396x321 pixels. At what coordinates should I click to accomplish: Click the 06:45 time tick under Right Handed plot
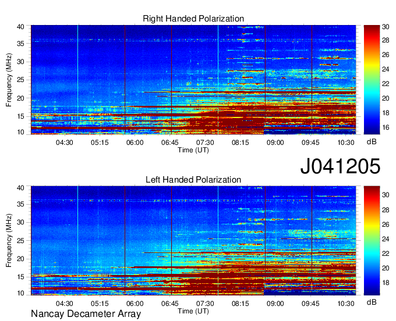pos(170,142)
